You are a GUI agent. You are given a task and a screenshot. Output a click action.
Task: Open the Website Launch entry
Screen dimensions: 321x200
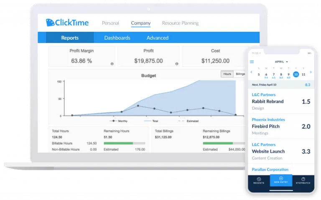[281, 151]
